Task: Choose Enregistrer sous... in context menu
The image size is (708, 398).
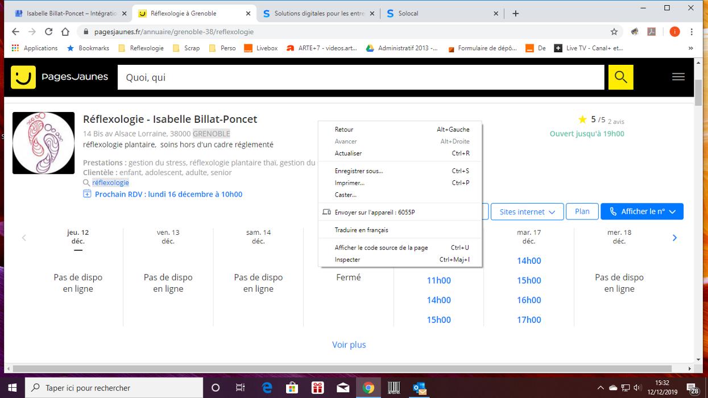Action: click(x=400, y=171)
